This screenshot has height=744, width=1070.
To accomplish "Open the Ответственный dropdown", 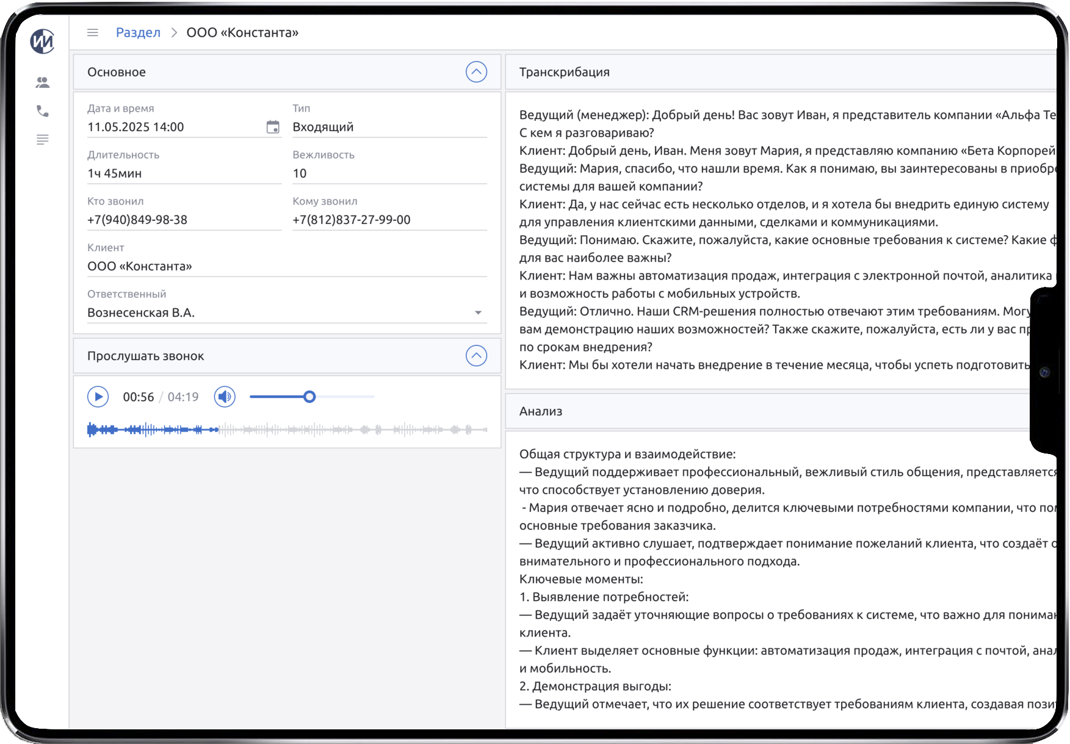I will [479, 312].
